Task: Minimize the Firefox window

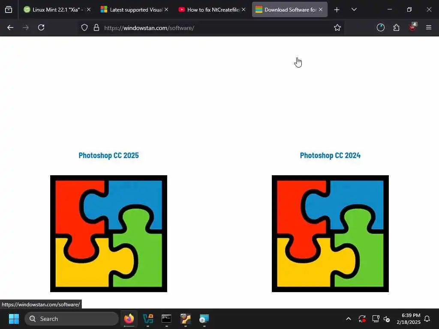Action: [x=389, y=9]
